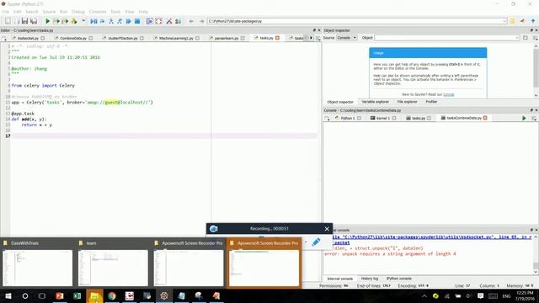
Task: Start debugging the file
Action: point(93,21)
